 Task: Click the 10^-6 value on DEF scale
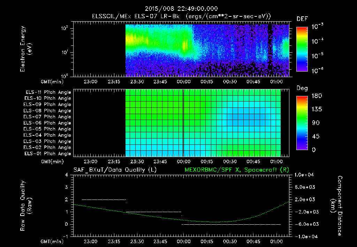pyautogui.click(x=318, y=70)
